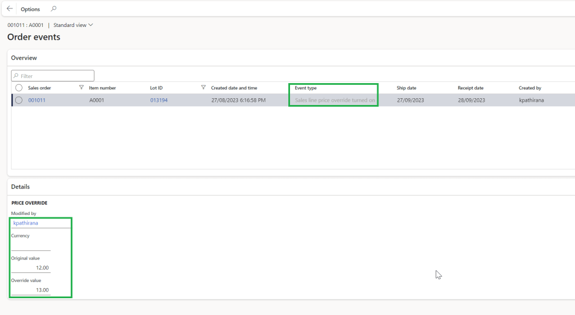Open sales order 001011 link

pyautogui.click(x=37, y=101)
